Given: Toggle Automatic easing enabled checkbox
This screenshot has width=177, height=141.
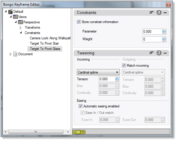Looking at the screenshot, I should (81, 106).
